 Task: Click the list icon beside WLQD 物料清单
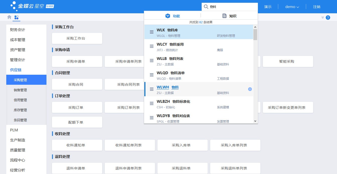click(x=152, y=75)
